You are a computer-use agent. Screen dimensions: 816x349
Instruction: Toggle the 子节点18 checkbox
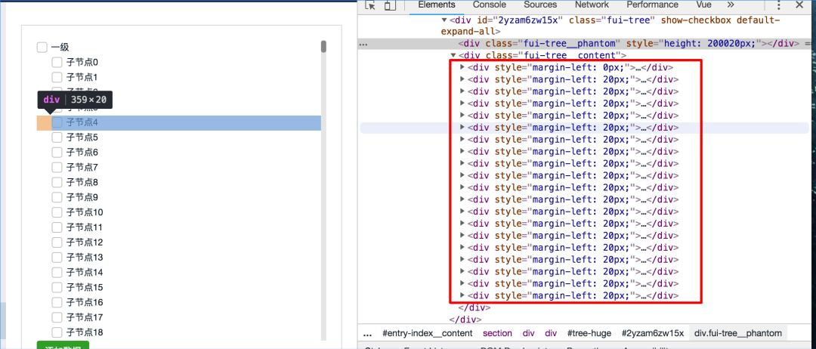pyautogui.click(x=57, y=332)
